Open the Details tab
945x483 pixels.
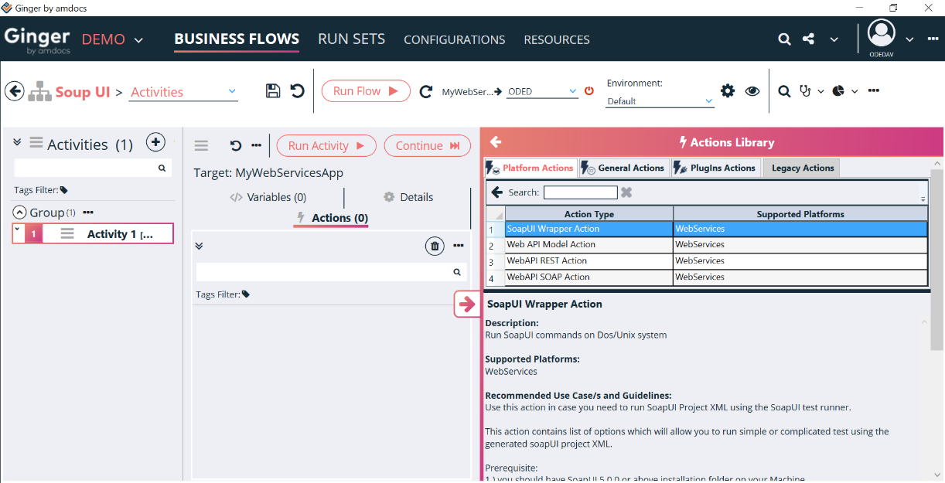coord(408,197)
